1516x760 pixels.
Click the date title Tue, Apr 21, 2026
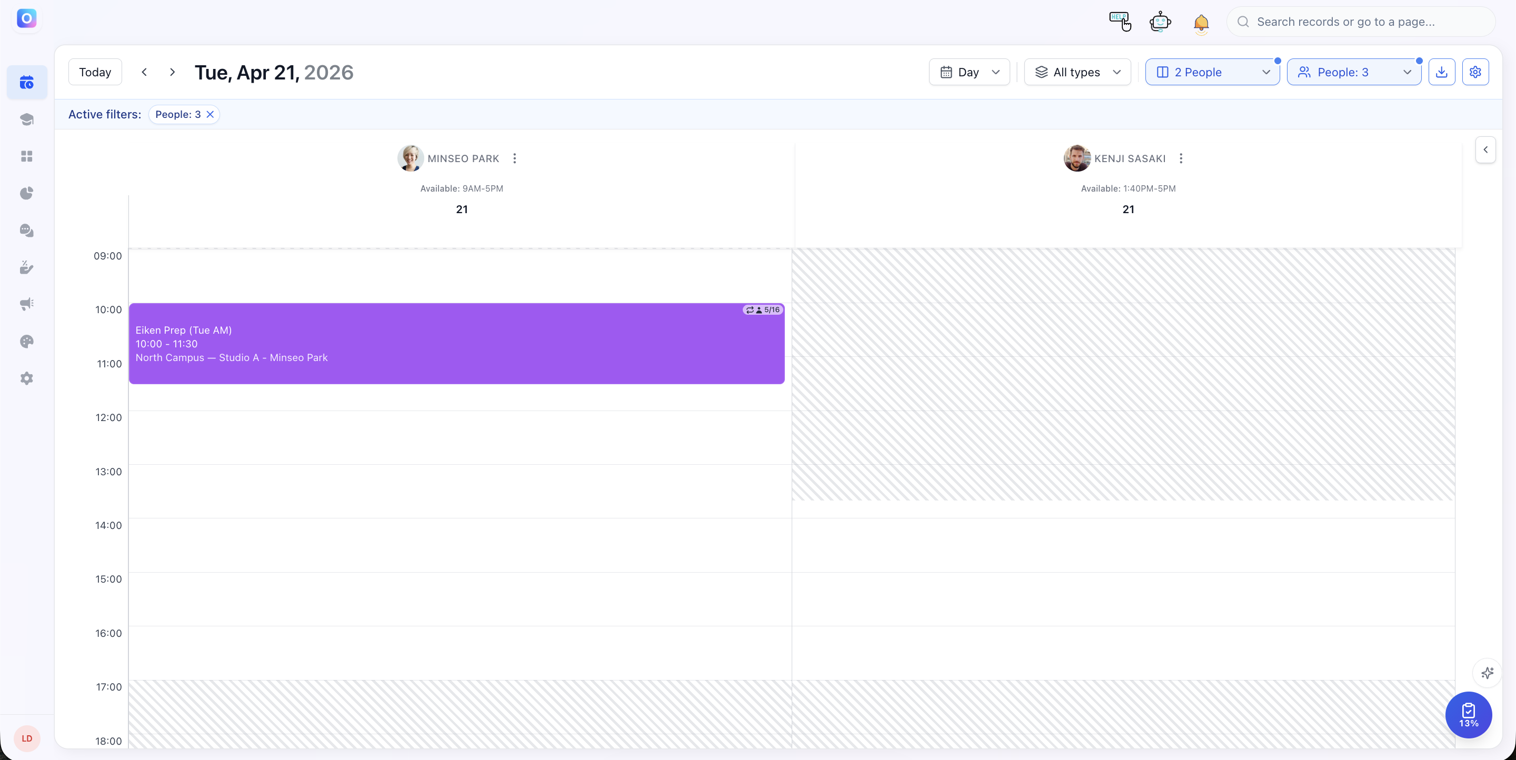click(274, 72)
